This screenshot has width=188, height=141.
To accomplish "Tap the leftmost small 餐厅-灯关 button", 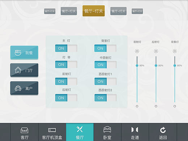I will coord(50,11).
